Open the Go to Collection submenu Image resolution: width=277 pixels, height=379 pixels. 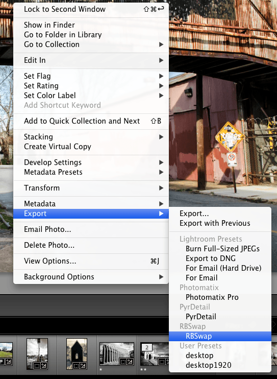click(x=91, y=44)
